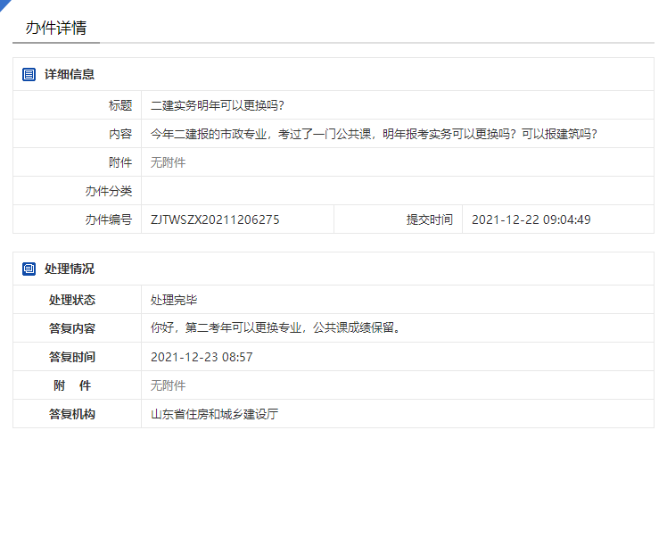The width and height of the screenshot is (667, 538).
Task: Click the 标题 row label
Action: 120,105
